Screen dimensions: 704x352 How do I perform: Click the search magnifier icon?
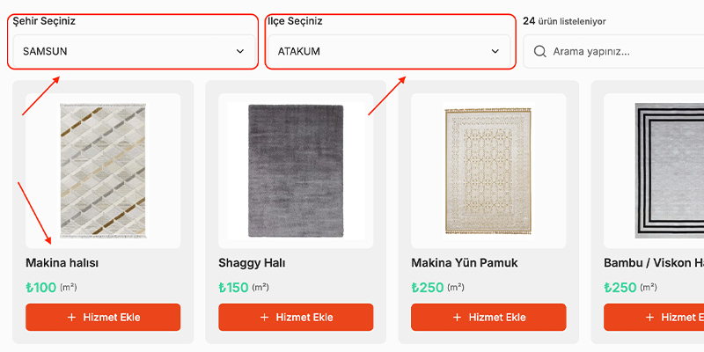(539, 51)
